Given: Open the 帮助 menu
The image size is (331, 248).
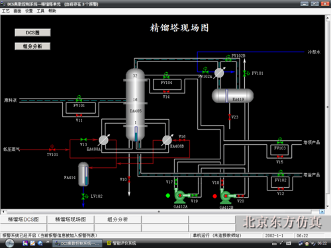Looking at the screenshot, I should pos(52,11).
